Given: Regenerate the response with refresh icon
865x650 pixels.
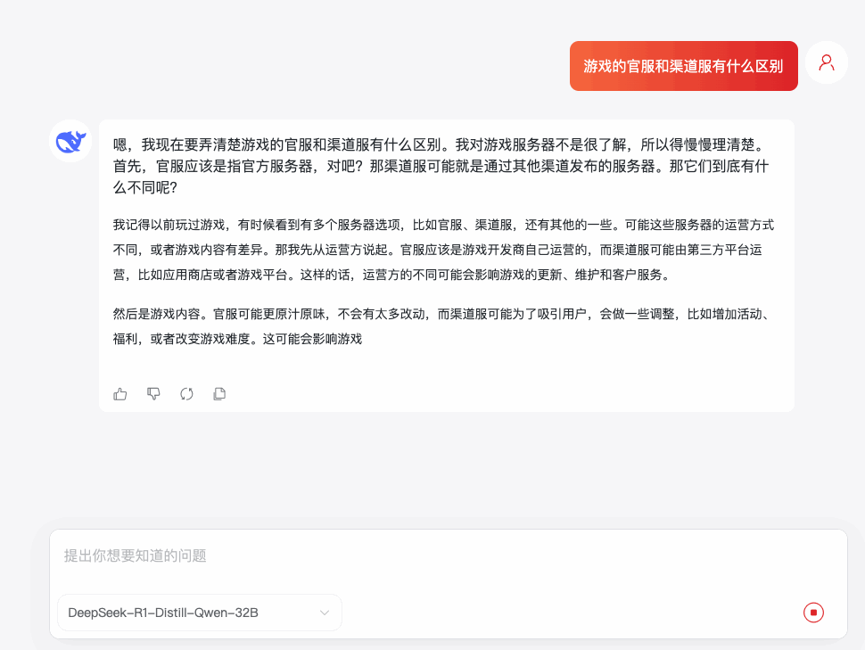Looking at the screenshot, I should (186, 394).
